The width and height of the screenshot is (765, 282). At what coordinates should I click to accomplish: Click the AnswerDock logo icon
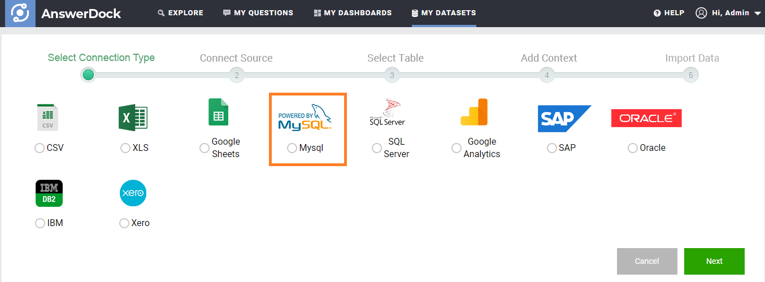(20, 13)
